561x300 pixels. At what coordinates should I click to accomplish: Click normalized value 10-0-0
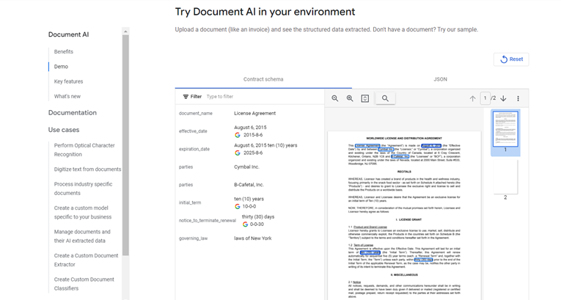(x=249, y=207)
